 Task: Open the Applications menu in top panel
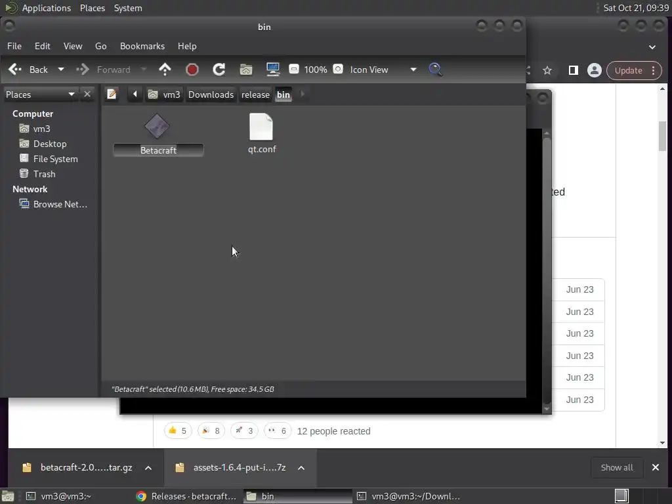click(x=47, y=8)
